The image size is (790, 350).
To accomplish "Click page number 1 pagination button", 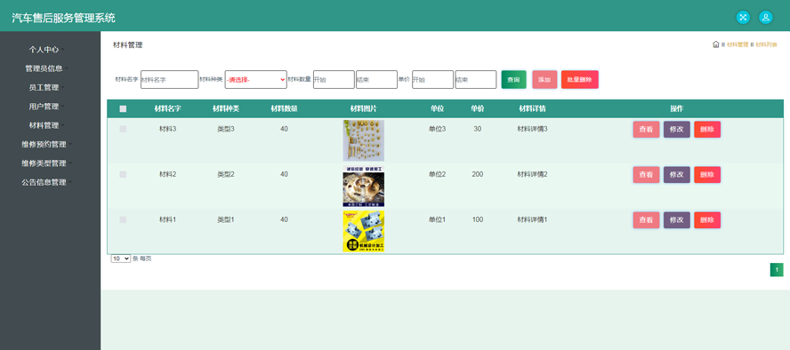I will point(777,270).
